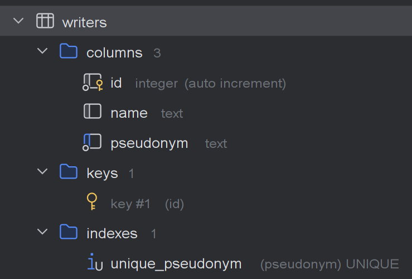The height and width of the screenshot is (279, 412).
Task: Select the keys folder label
Action: [102, 174]
